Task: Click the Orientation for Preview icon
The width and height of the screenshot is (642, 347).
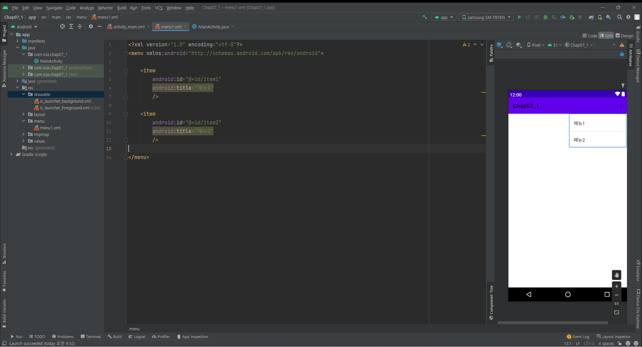Action: pos(509,45)
